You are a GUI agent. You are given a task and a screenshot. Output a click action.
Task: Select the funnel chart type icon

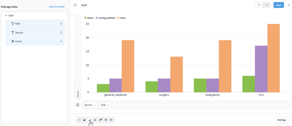coord(111,120)
